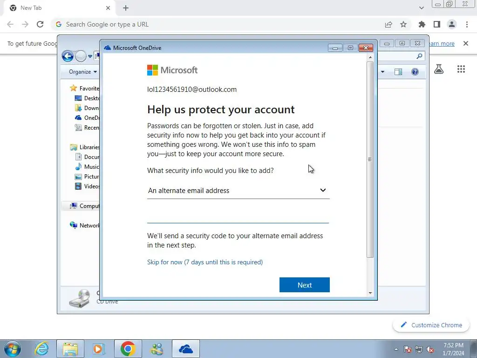
Task: Switch to Chrome via taskbar icon
Action: click(x=128, y=349)
